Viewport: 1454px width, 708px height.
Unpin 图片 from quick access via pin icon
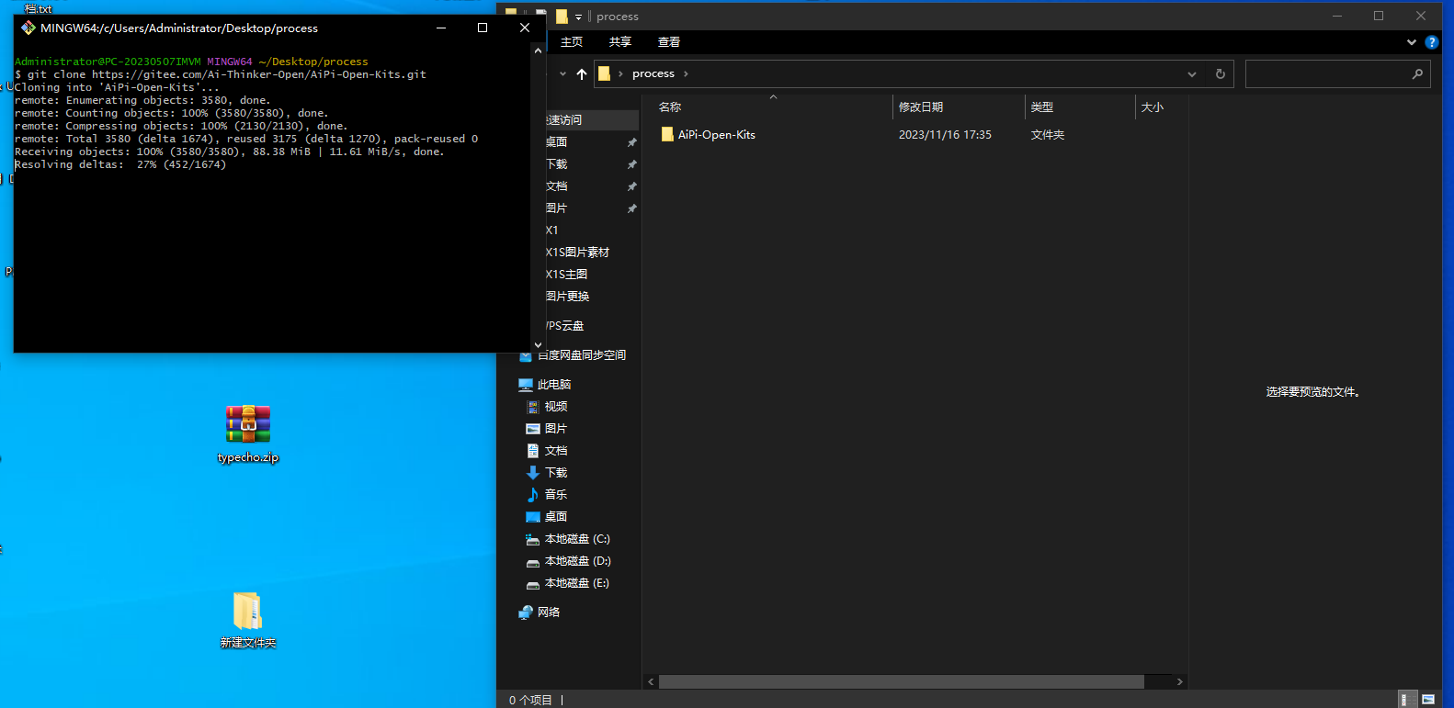(631, 208)
